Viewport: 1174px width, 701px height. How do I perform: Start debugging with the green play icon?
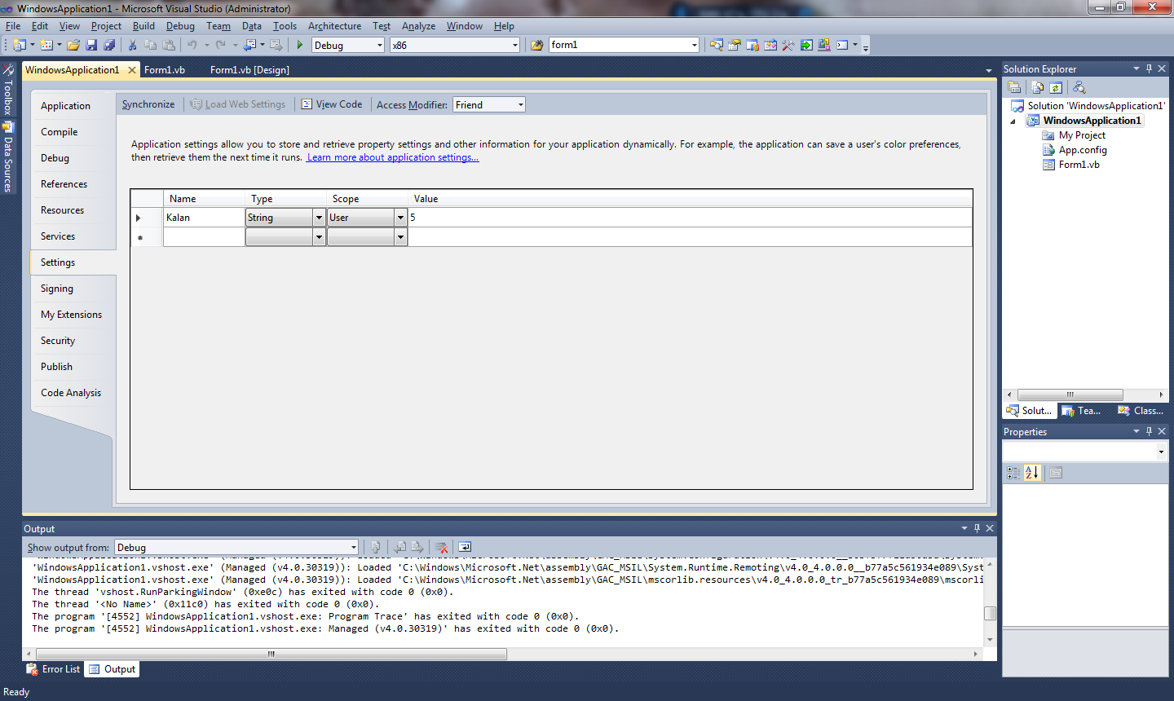[x=300, y=45]
